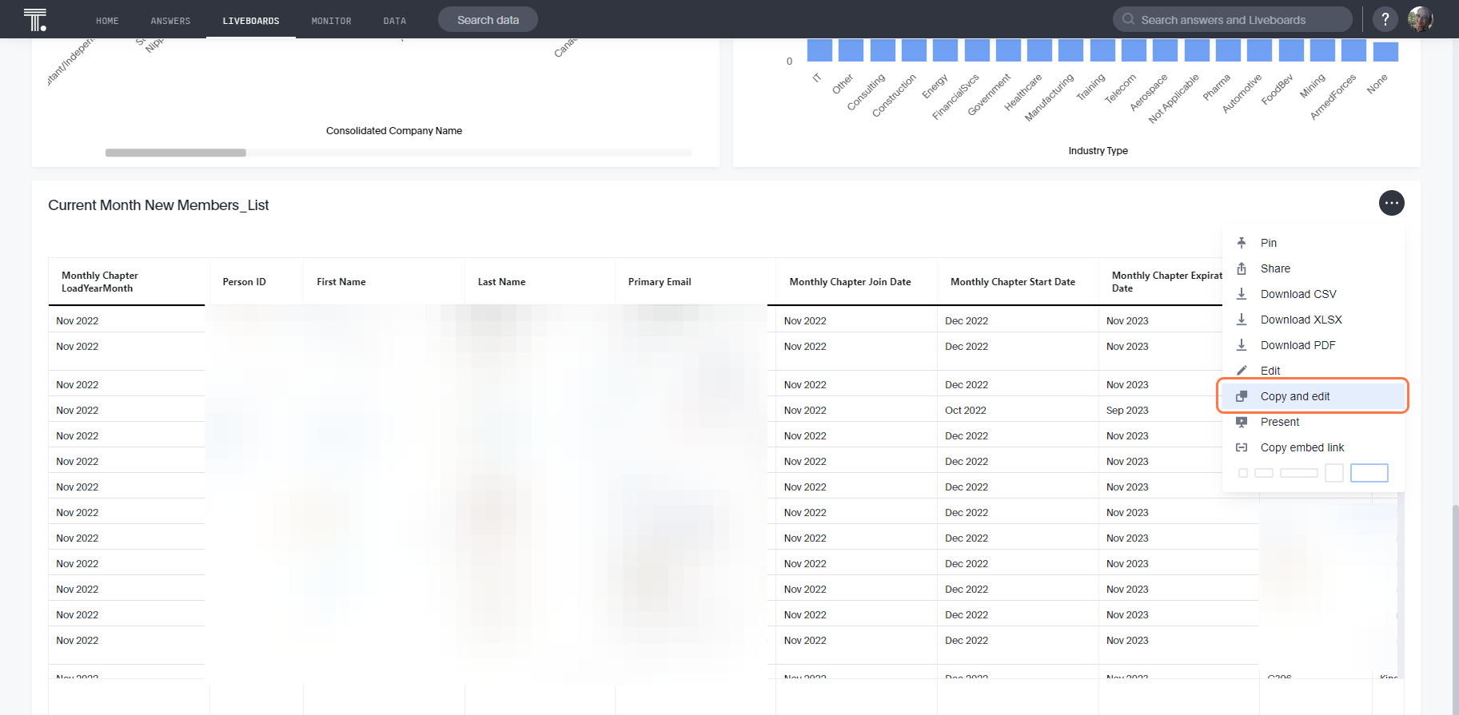Viewport: 1459px width, 715px height.
Task: Open the Monitor tab
Action: 332,21
